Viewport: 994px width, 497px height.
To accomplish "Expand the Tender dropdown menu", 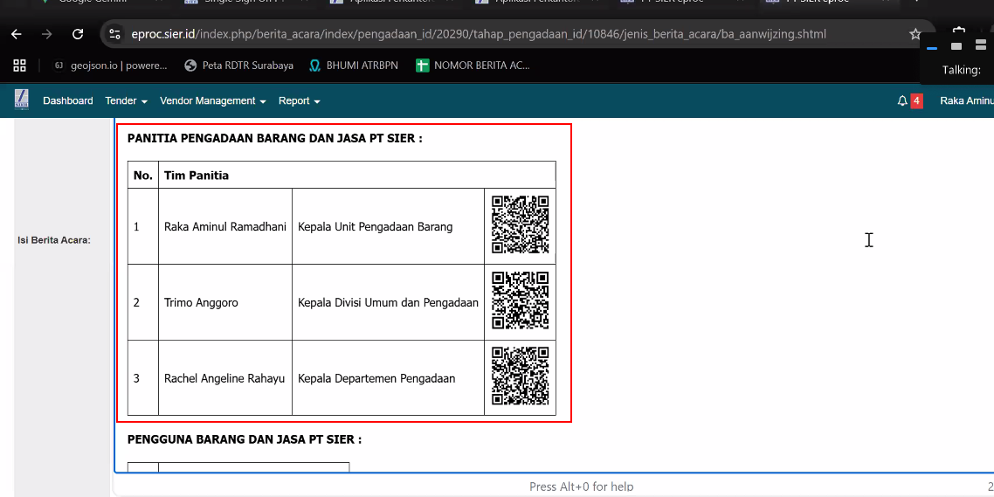I will [126, 101].
